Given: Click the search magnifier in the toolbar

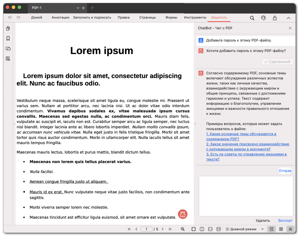Looking at the screenshot, I should coord(252,18).
